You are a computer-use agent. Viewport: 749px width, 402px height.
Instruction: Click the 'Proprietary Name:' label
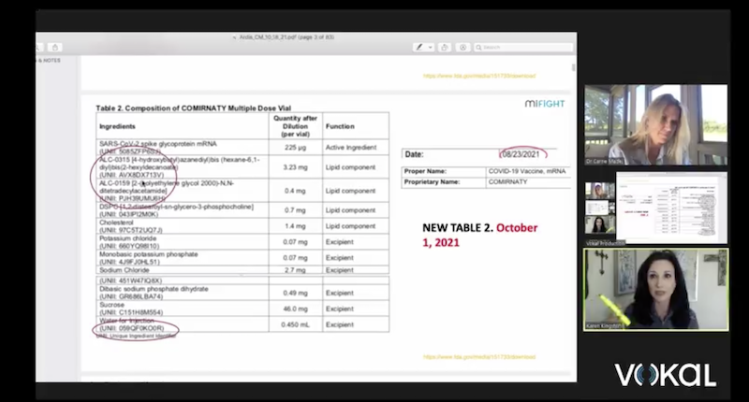coord(432,182)
